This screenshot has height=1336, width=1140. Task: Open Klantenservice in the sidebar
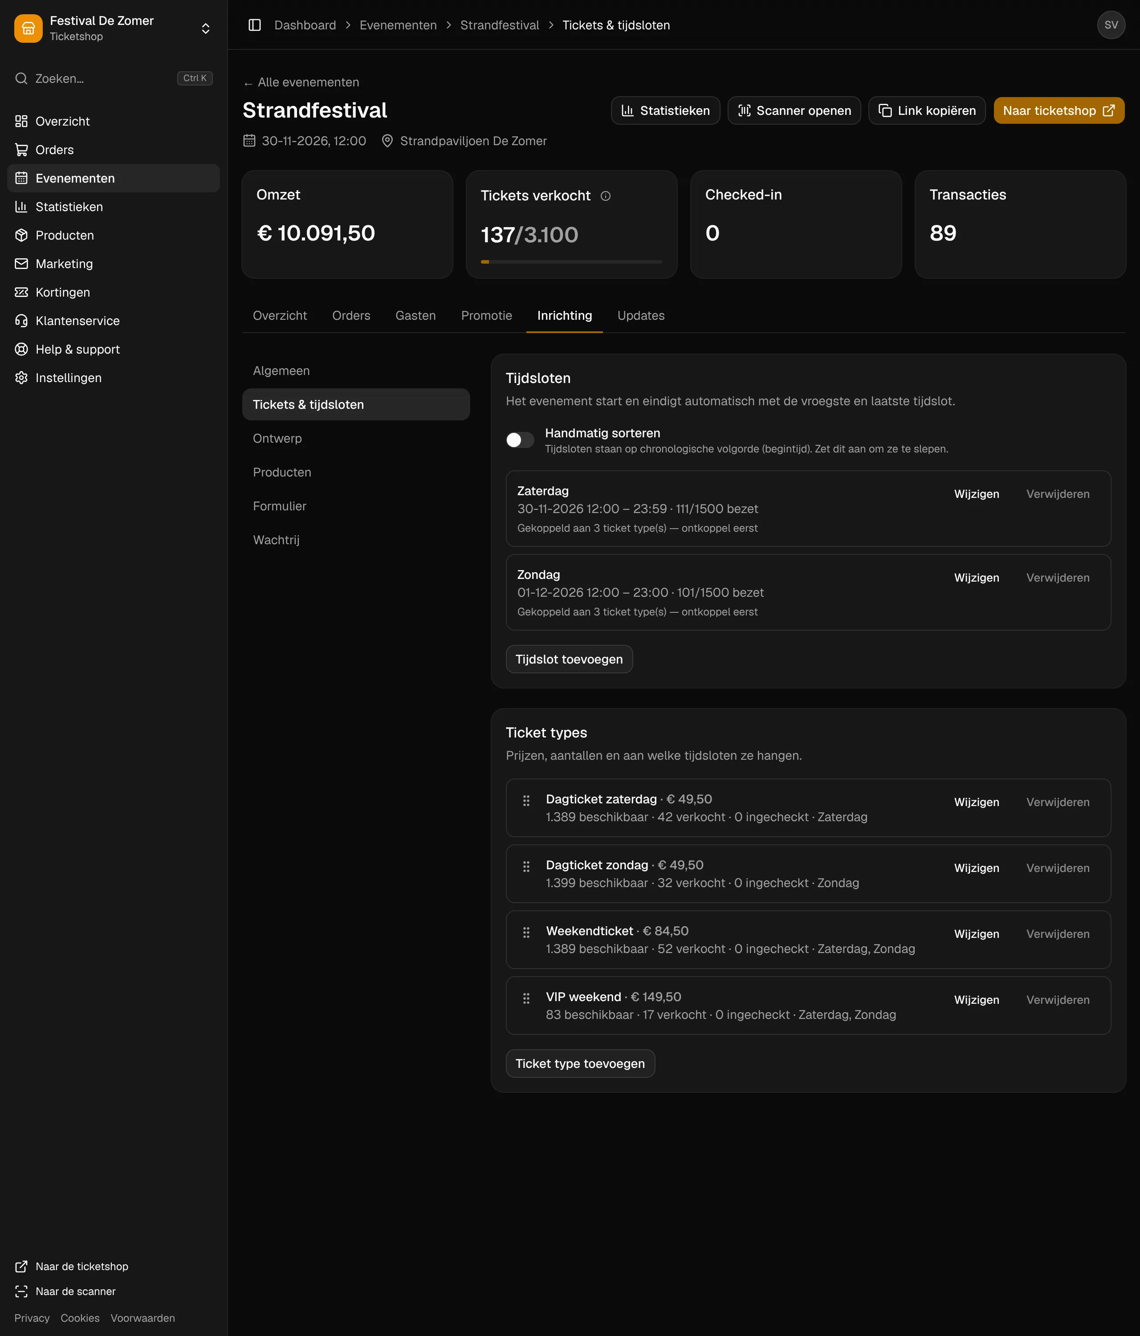[x=114, y=321]
